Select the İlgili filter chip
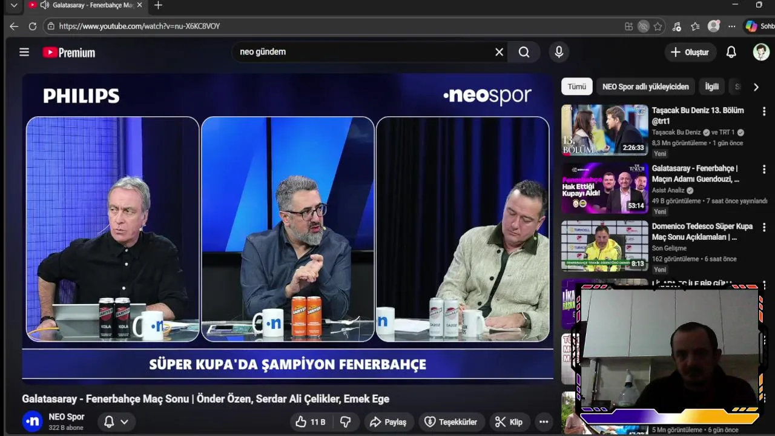Viewport: 775px width, 436px height. (712, 87)
